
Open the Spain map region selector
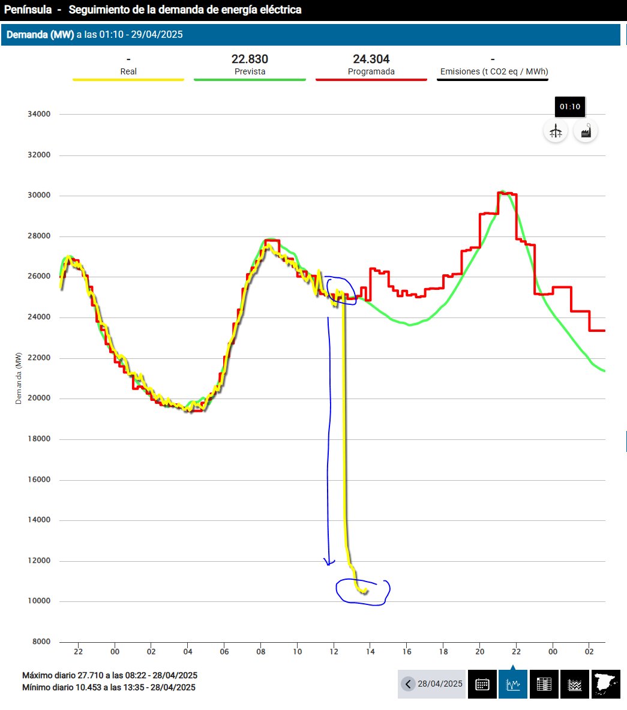click(606, 684)
